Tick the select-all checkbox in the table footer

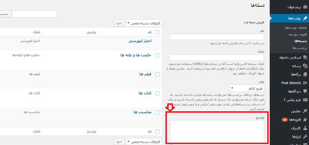click(x=157, y=131)
